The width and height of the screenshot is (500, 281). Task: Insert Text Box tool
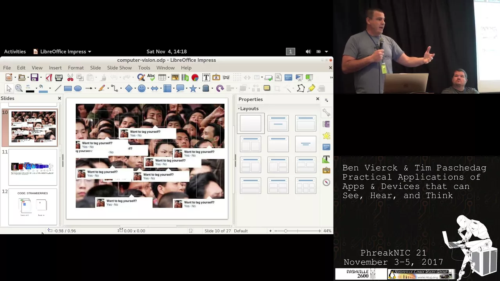click(206, 77)
